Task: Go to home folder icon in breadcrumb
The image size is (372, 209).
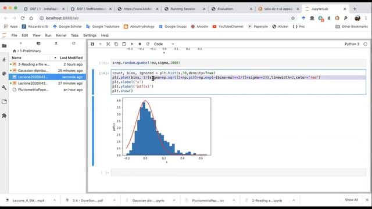Action: point(14,51)
